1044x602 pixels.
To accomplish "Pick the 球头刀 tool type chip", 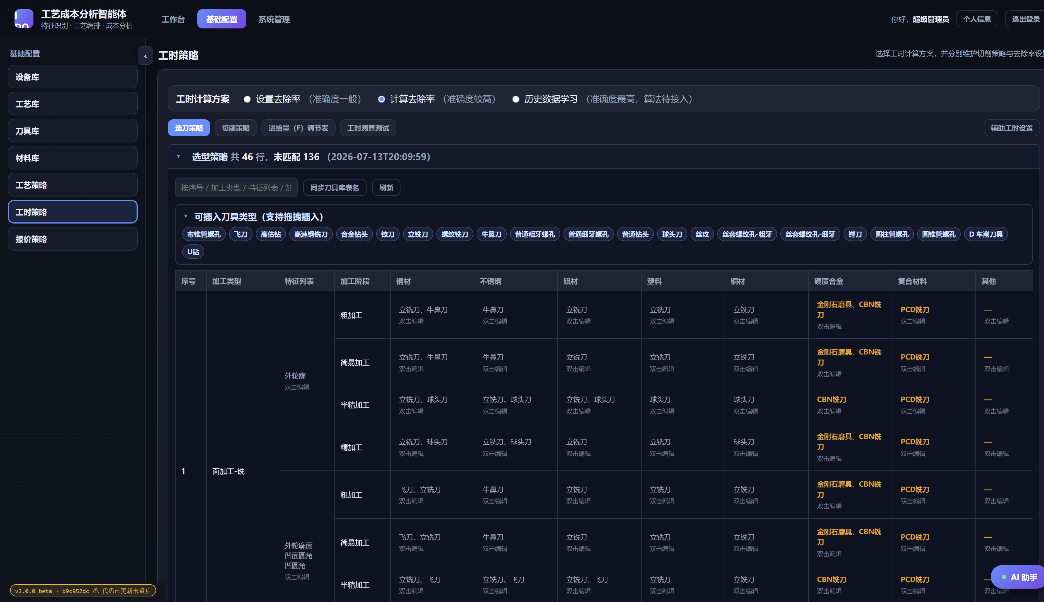I will [672, 234].
